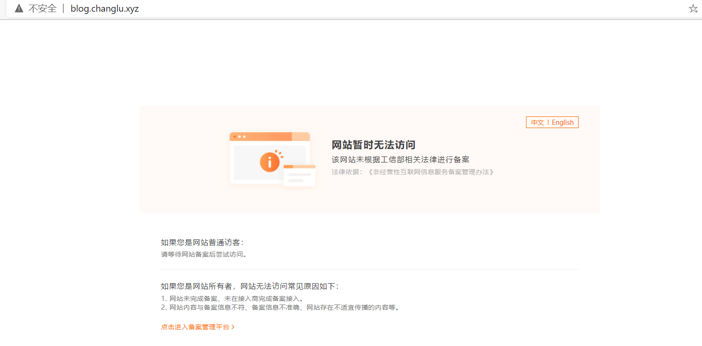The width and height of the screenshot is (702, 346).
Task: Click the text 如果您是网站普通访客:
Action: (202, 243)
